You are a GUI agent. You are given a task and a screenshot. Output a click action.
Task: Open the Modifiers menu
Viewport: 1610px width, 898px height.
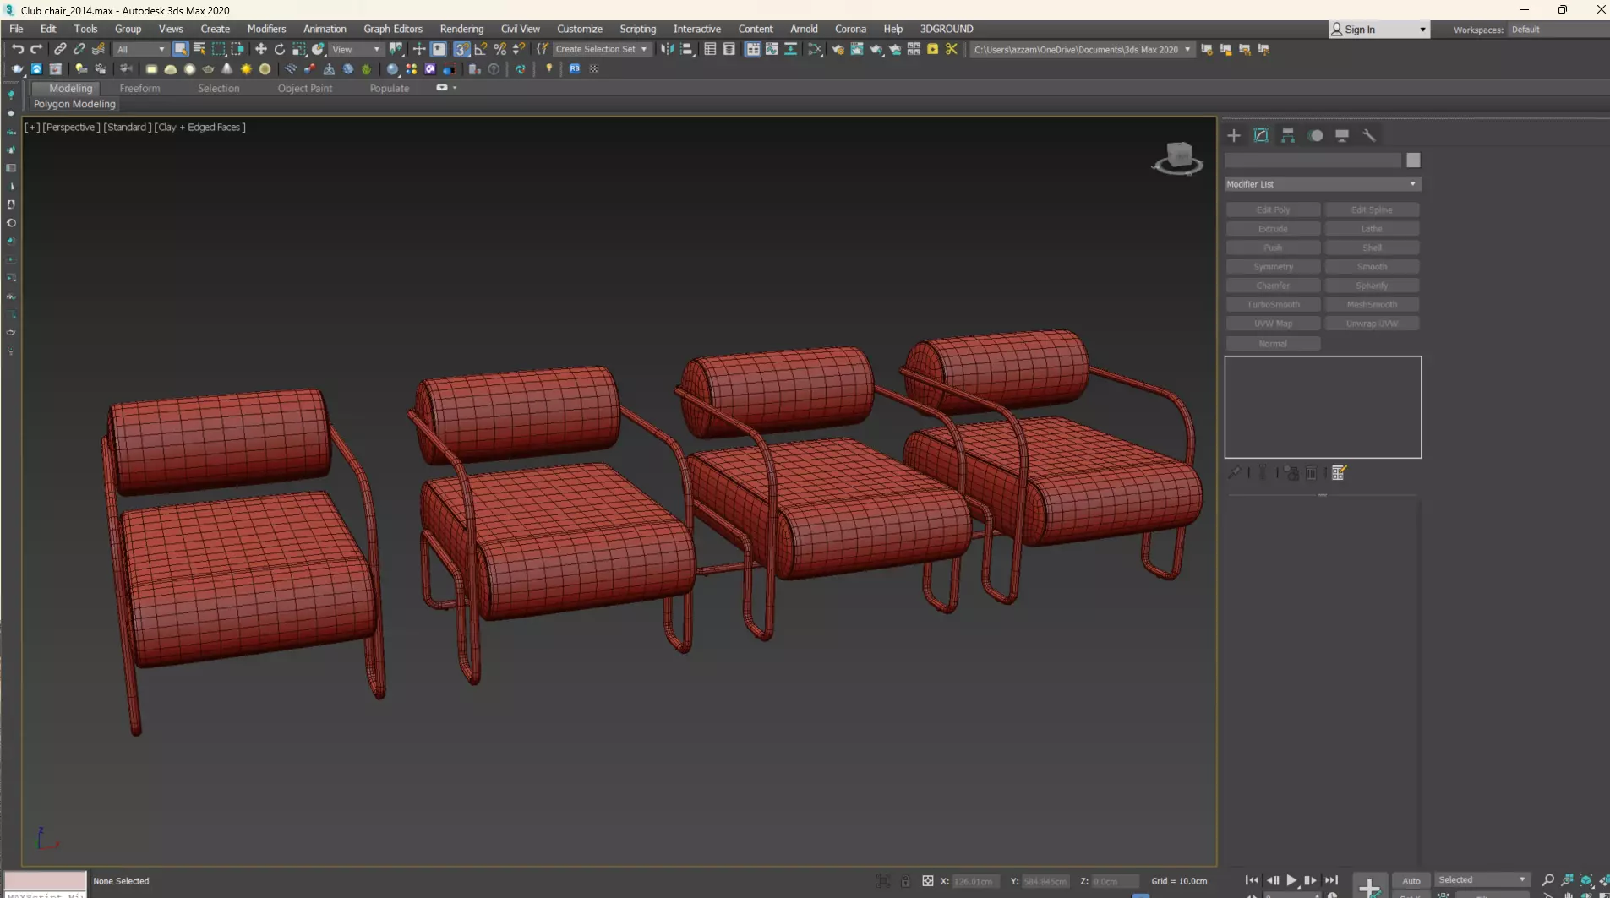pos(266,29)
